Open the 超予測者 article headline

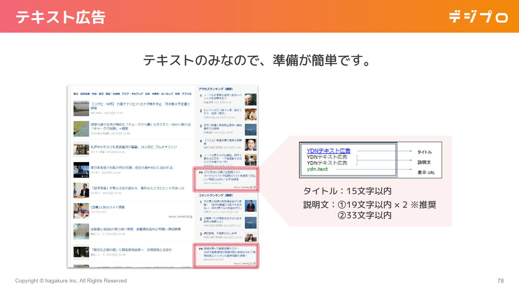point(138,188)
